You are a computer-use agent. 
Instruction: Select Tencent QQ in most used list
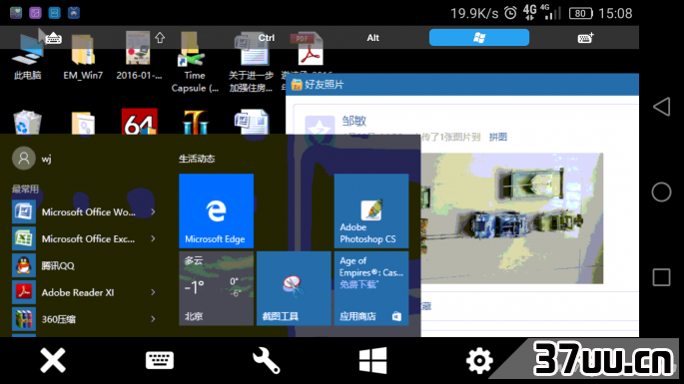83,265
